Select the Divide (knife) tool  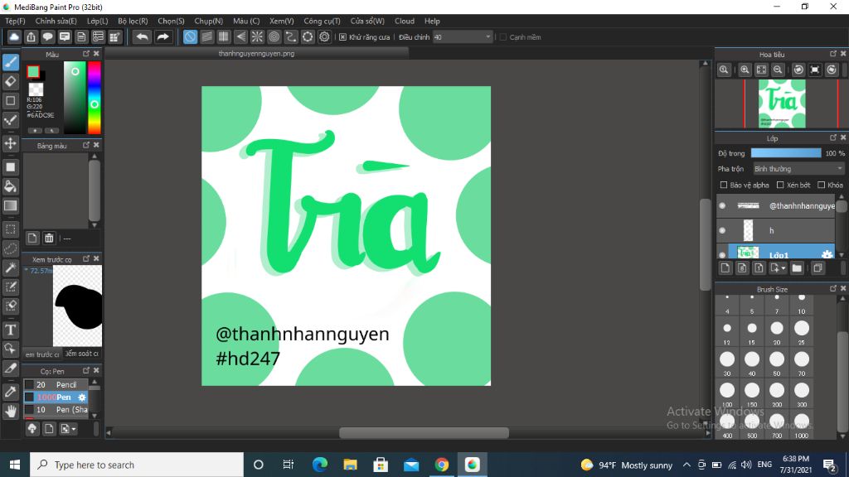pos(10,369)
